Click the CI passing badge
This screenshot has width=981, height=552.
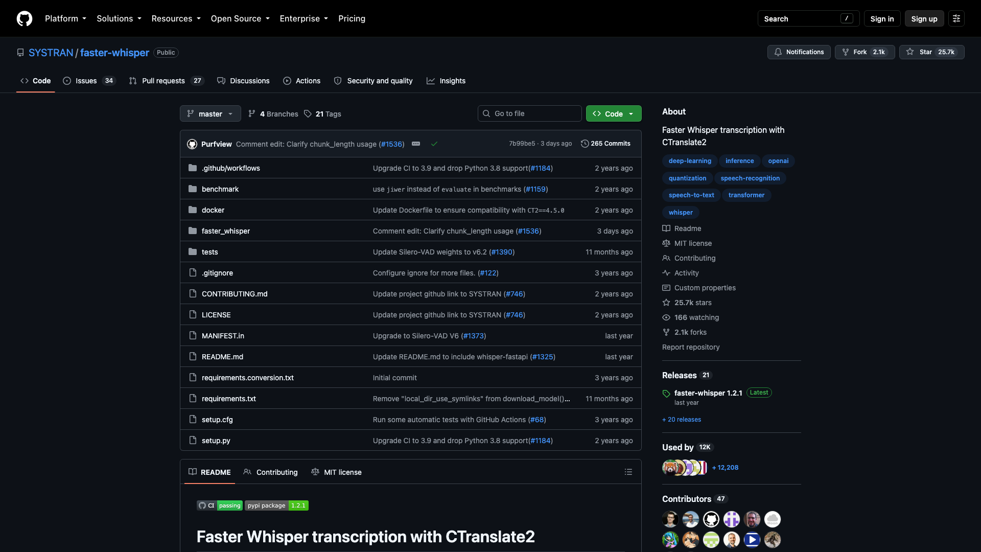(220, 505)
